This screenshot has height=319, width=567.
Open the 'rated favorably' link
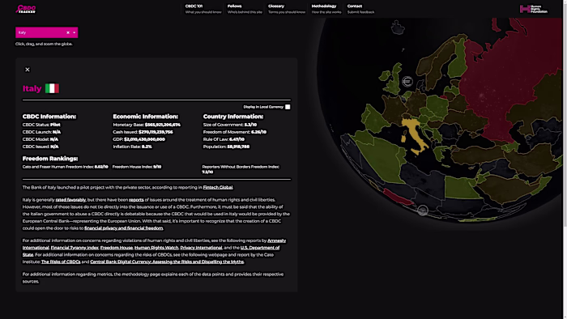pyautogui.click(x=70, y=200)
